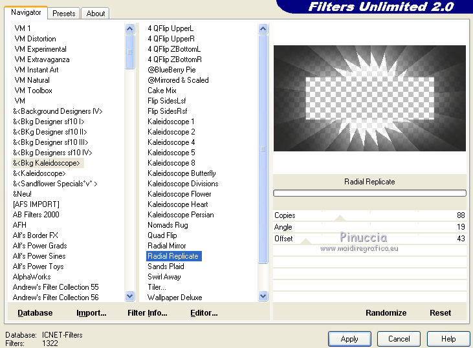Select &<Kaleidoscope> category

tap(39, 173)
